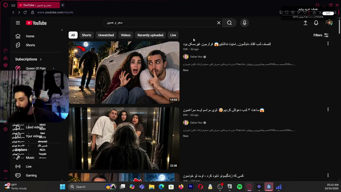Clear the search box with the X
This screenshot has height=192, width=341.
coord(219,23)
